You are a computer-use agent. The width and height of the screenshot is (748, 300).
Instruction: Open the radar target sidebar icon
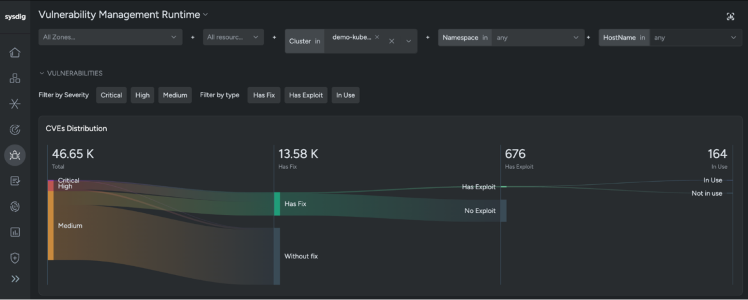pos(15,130)
